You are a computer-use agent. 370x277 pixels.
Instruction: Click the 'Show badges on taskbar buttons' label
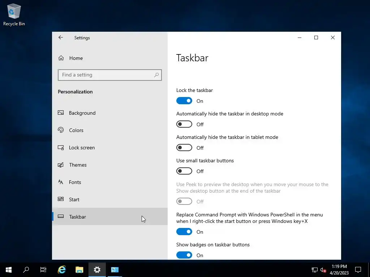coord(213,245)
